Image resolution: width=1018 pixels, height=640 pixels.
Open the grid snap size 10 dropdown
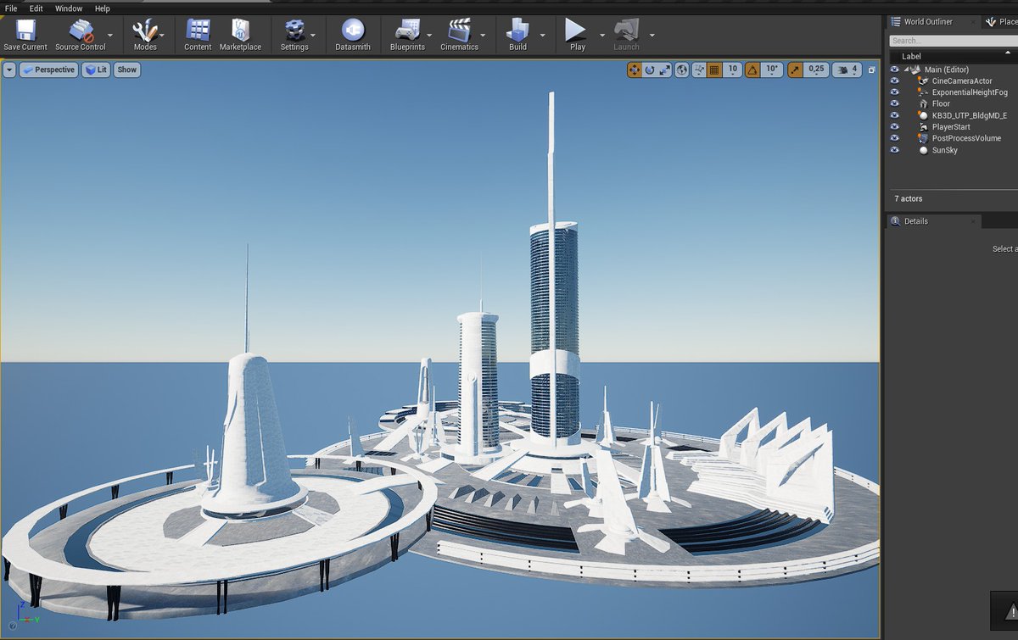(x=733, y=70)
